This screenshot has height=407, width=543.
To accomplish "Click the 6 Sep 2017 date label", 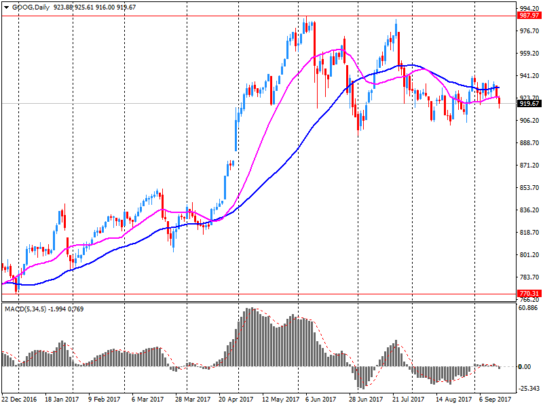I will click(495, 400).
